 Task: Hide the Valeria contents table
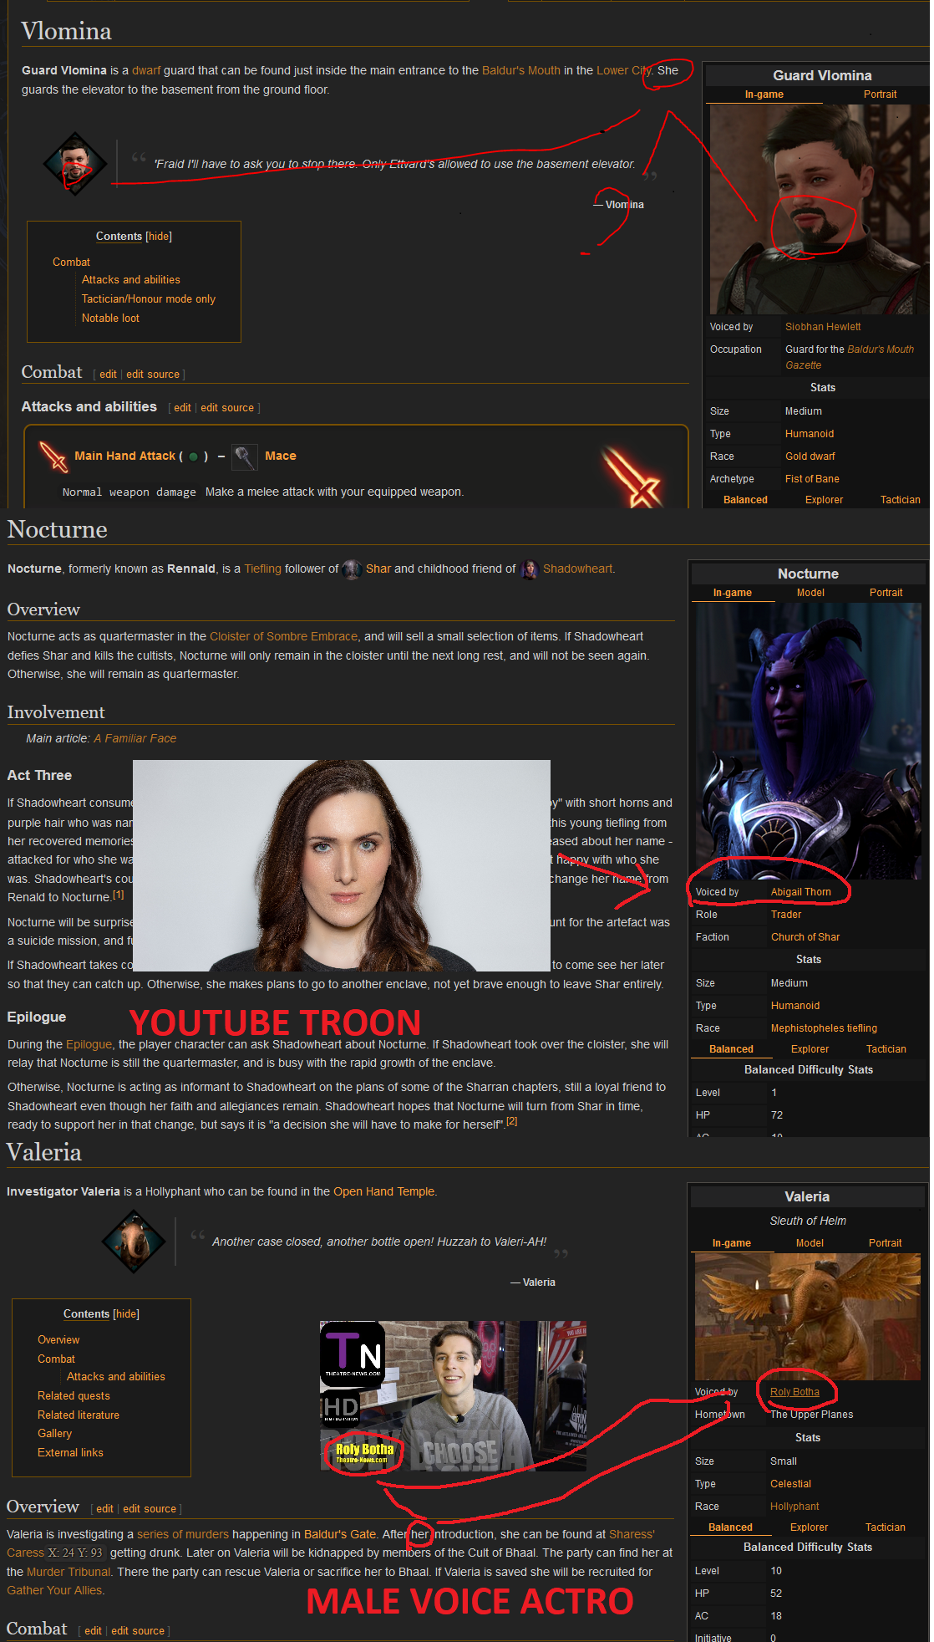pyautogui.click(x=126, y=1314)
